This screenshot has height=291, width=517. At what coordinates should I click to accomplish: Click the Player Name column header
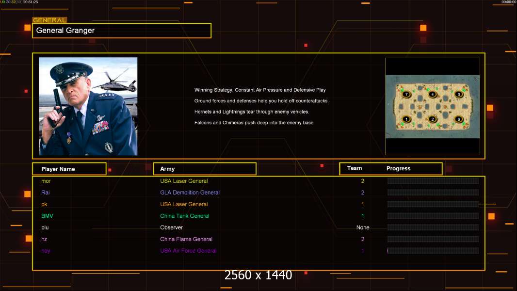(x=69, y=169)
